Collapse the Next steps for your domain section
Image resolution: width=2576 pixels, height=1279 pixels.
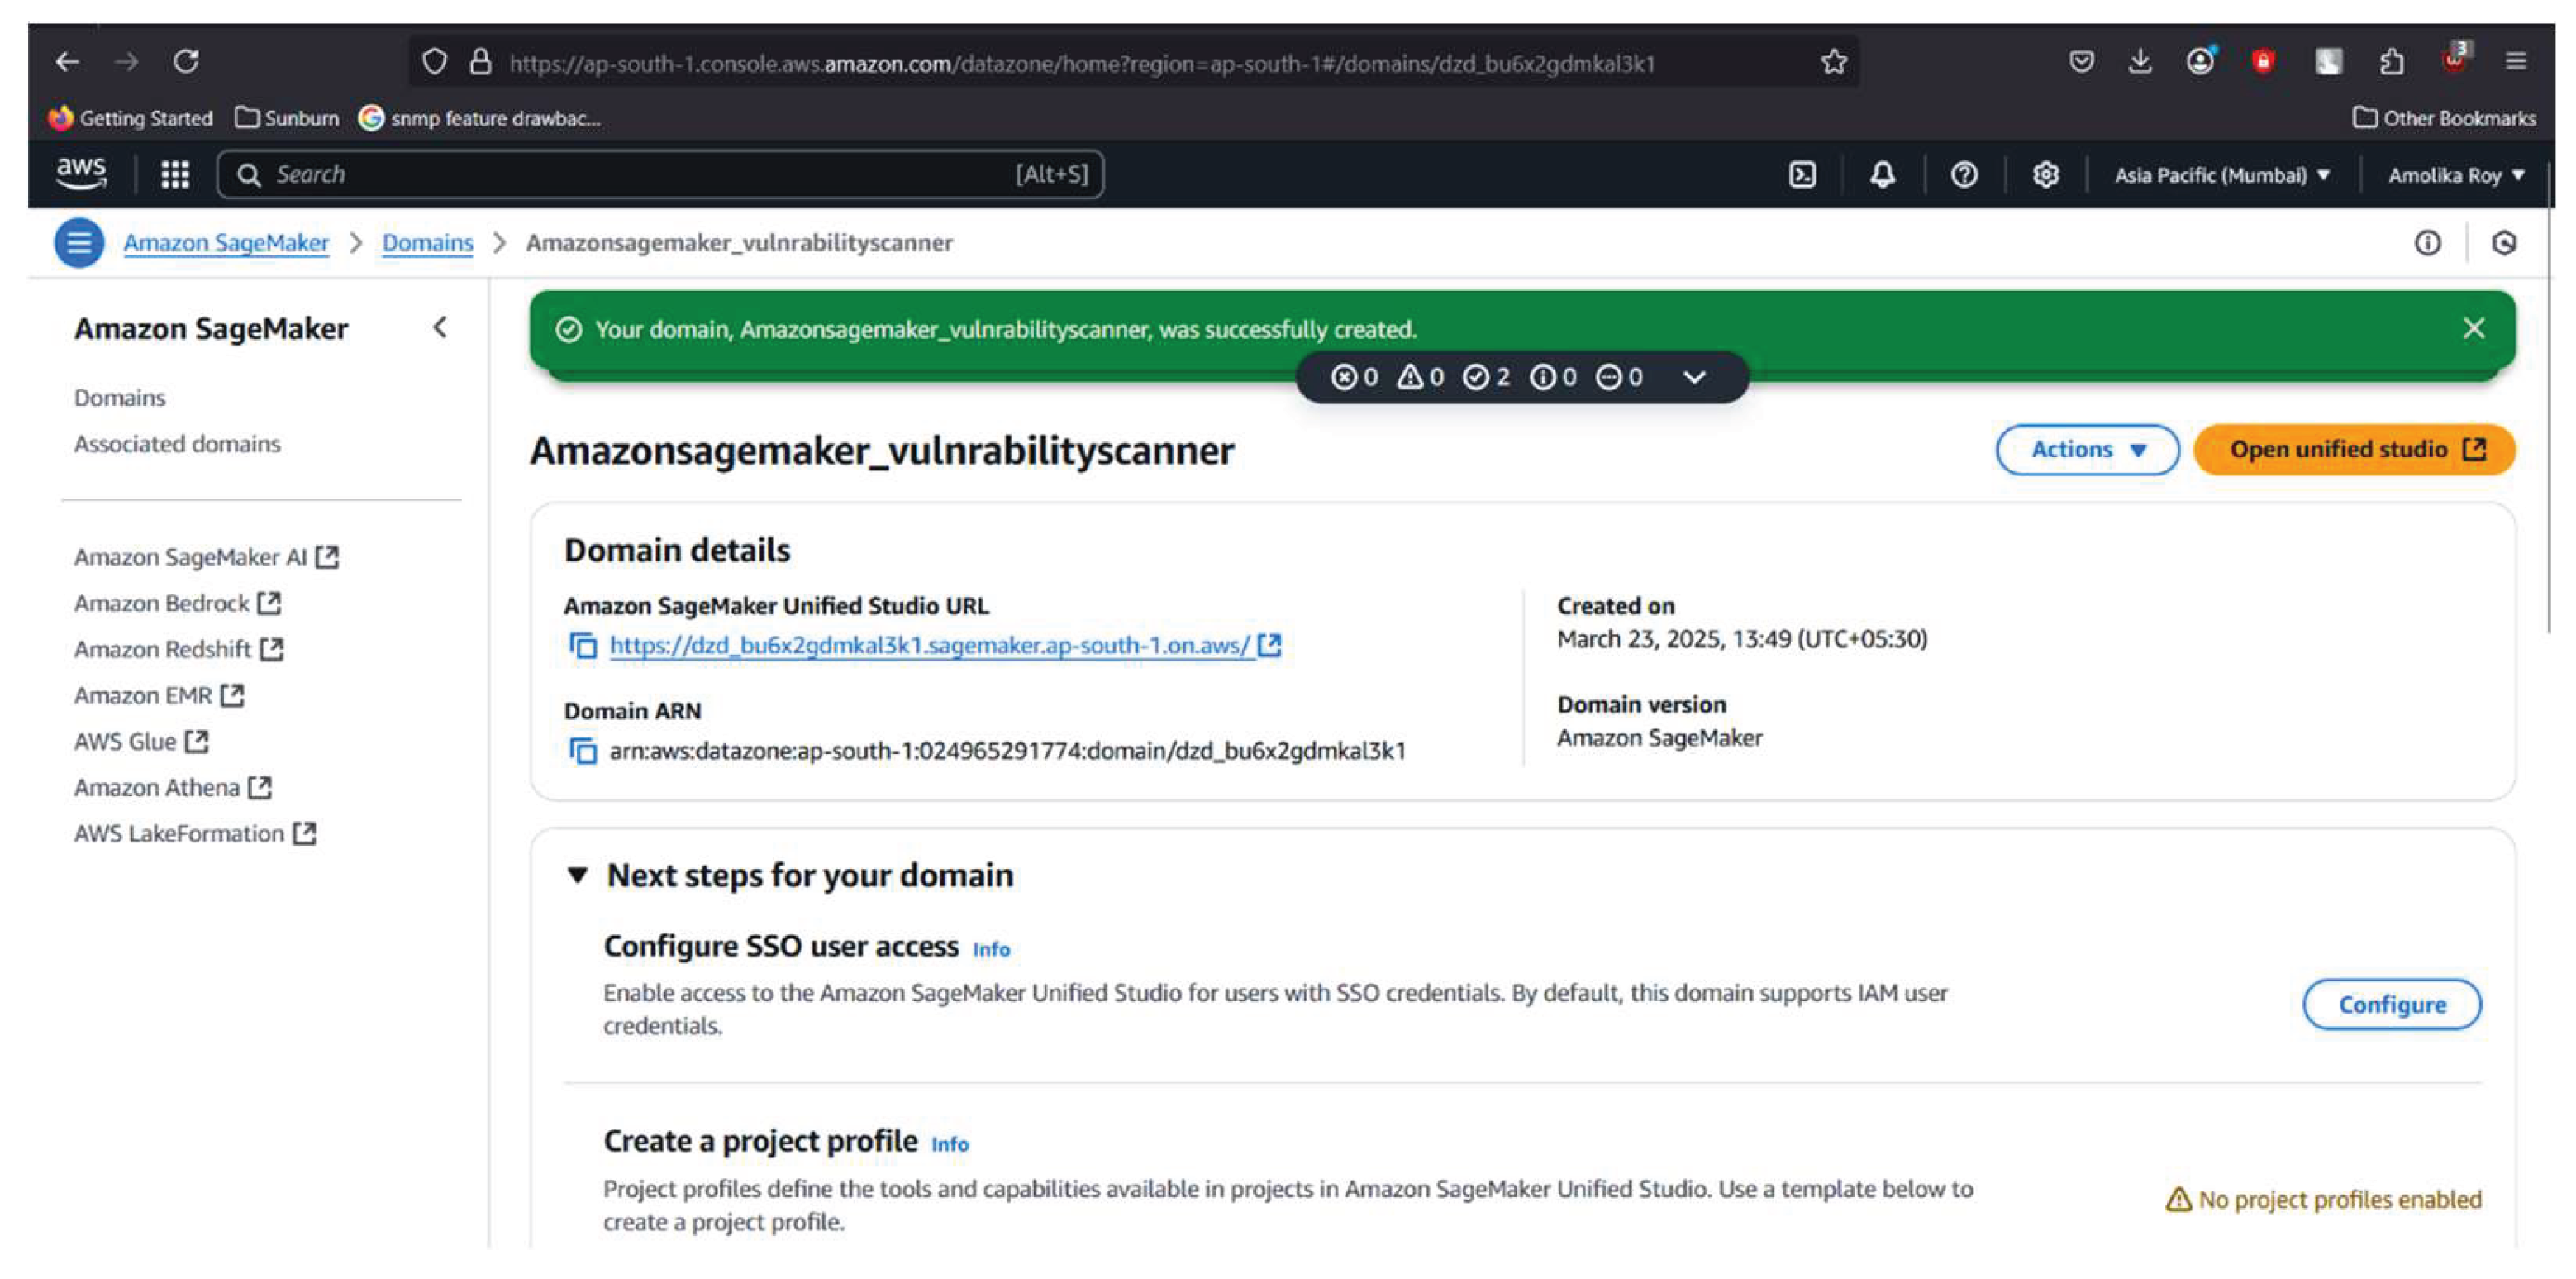[x=578, y=874]
